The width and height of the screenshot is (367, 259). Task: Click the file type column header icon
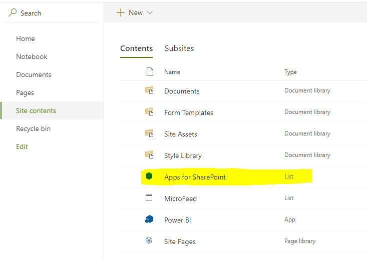(x=149, y=71)
